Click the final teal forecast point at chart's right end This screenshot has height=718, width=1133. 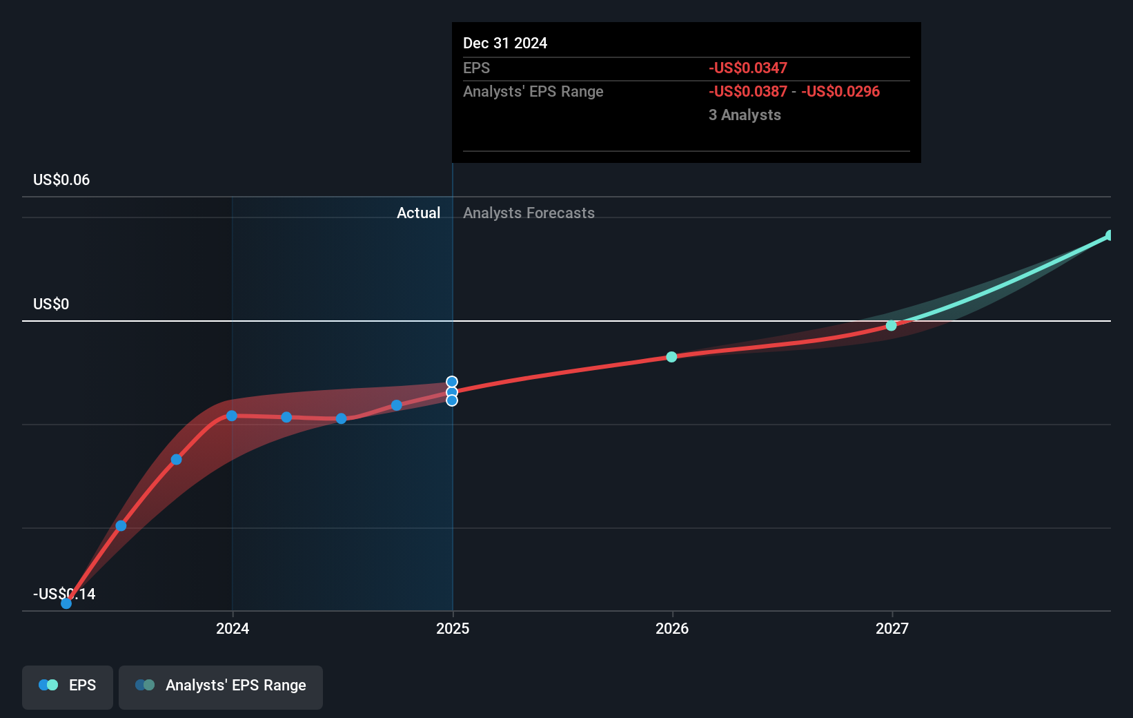1110,235
